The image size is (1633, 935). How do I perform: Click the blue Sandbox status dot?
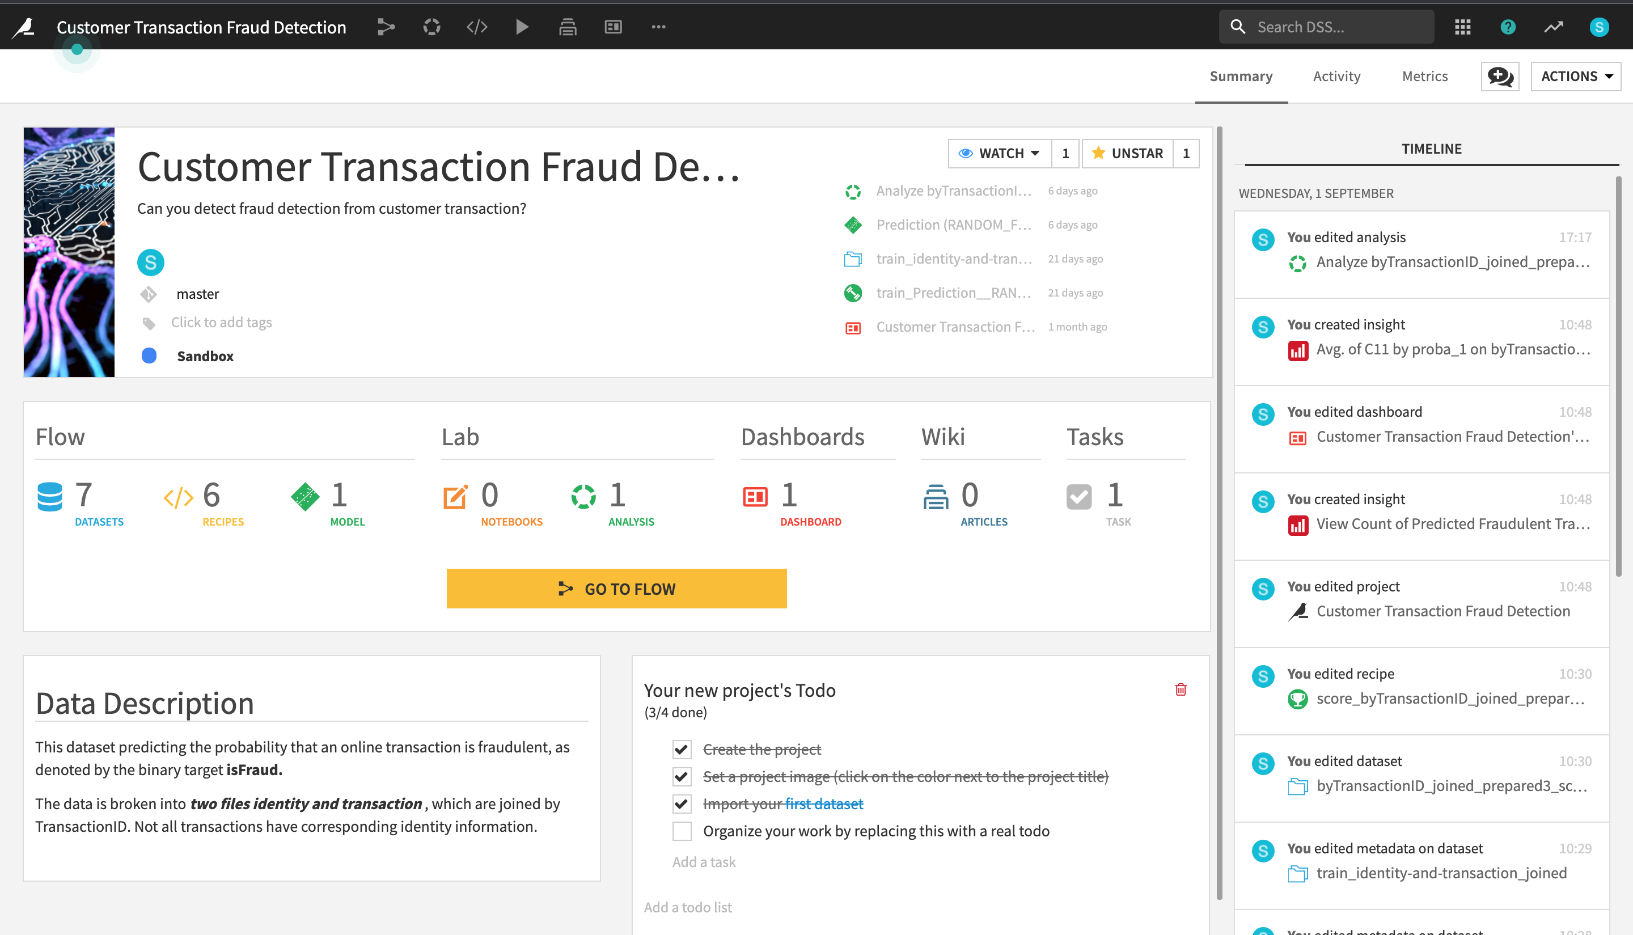[x=149, y=356]
